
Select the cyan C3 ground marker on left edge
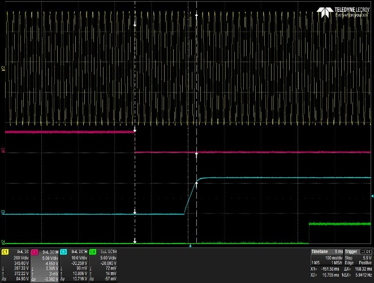(x=3, y=212)
